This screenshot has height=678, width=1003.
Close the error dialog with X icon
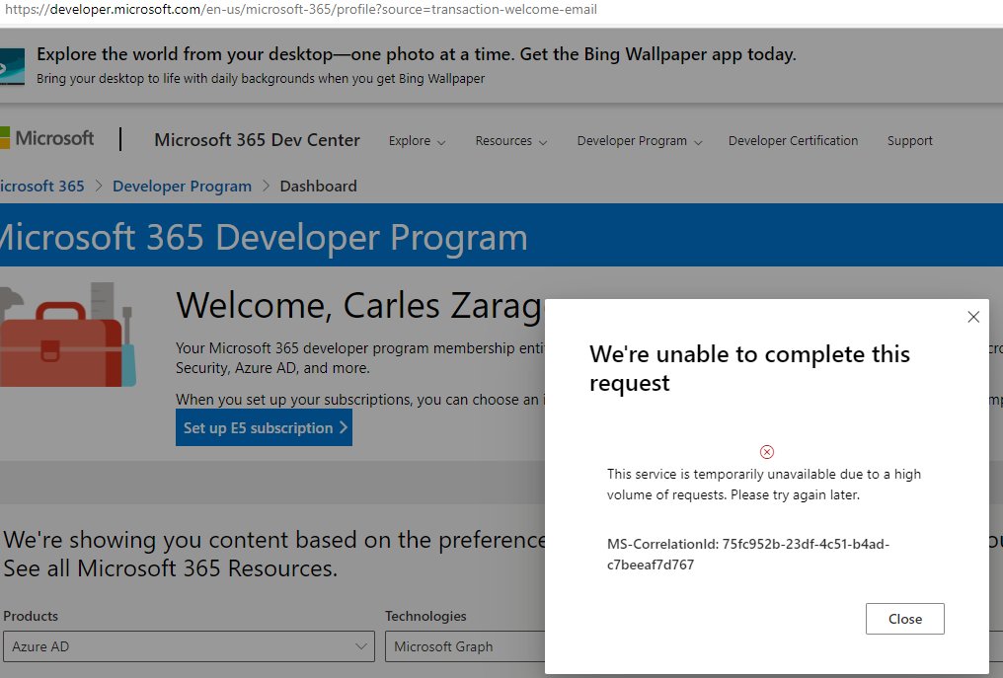click(x=973, y=317)
